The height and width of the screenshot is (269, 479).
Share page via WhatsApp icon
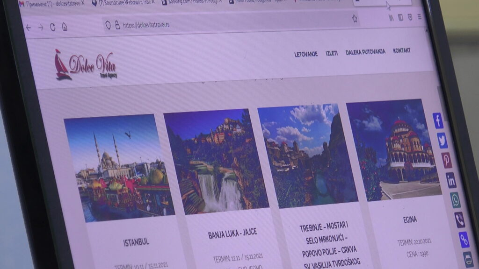click(x=455, y=200)
